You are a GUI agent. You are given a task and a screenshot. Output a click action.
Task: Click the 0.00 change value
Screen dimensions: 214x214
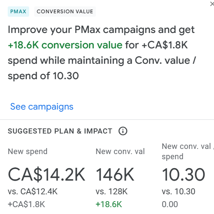[170, 204]
